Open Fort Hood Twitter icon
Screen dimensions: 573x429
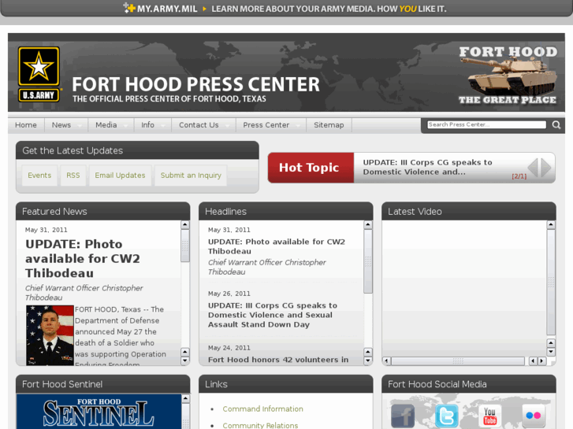(446, 416)
